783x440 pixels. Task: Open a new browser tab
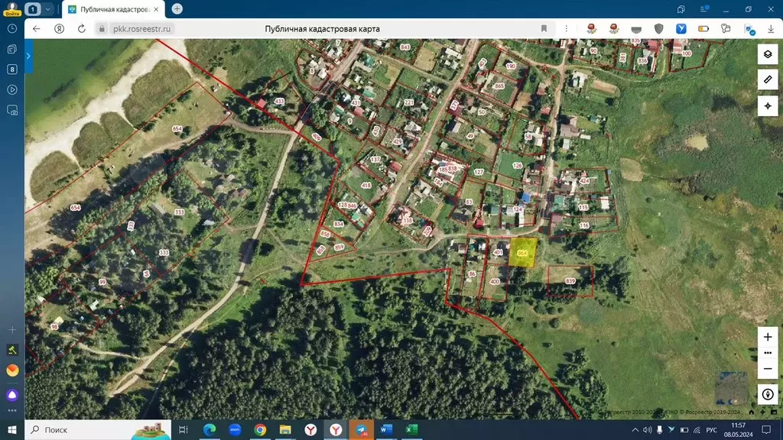pyautogui.click(x=177, y=9)
